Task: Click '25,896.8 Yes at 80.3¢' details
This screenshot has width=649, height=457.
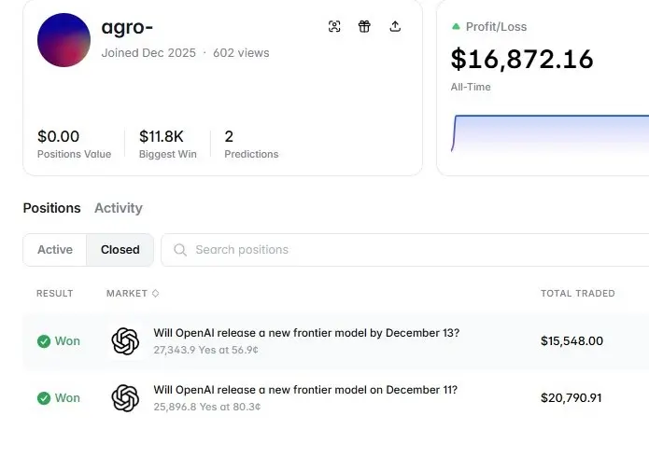Action: (x=207, y=407)
